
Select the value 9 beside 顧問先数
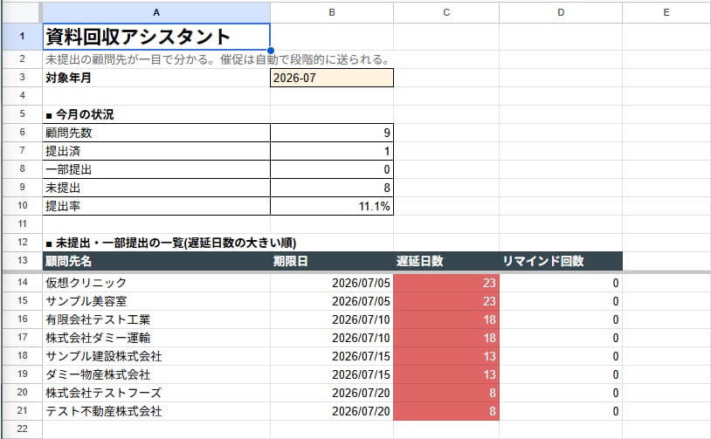coord(332,133)
